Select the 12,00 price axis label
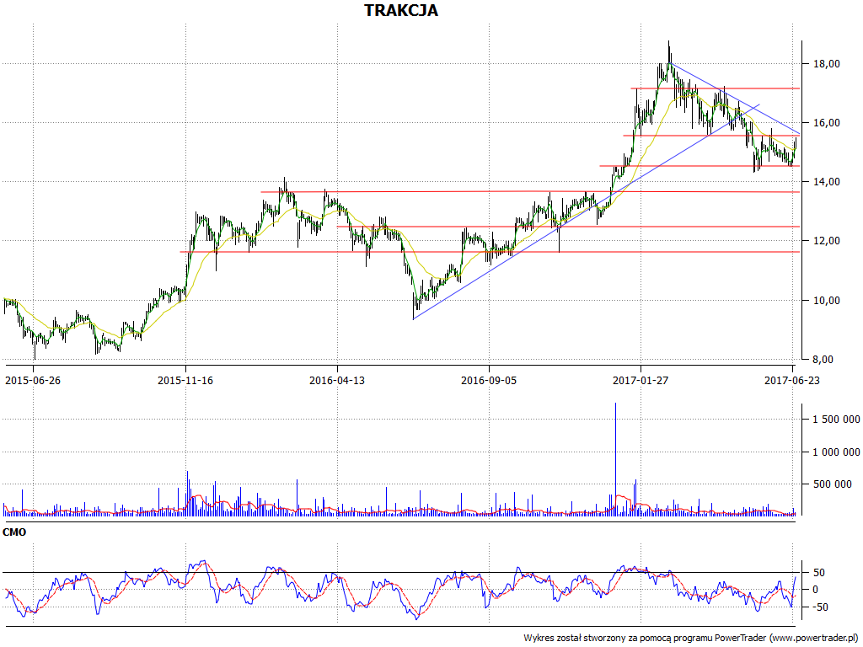Image resolution: width=863 pixels, height=647 pixels. pos(827,240)
